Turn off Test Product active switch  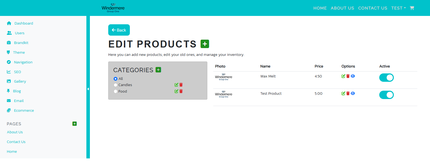386,95
